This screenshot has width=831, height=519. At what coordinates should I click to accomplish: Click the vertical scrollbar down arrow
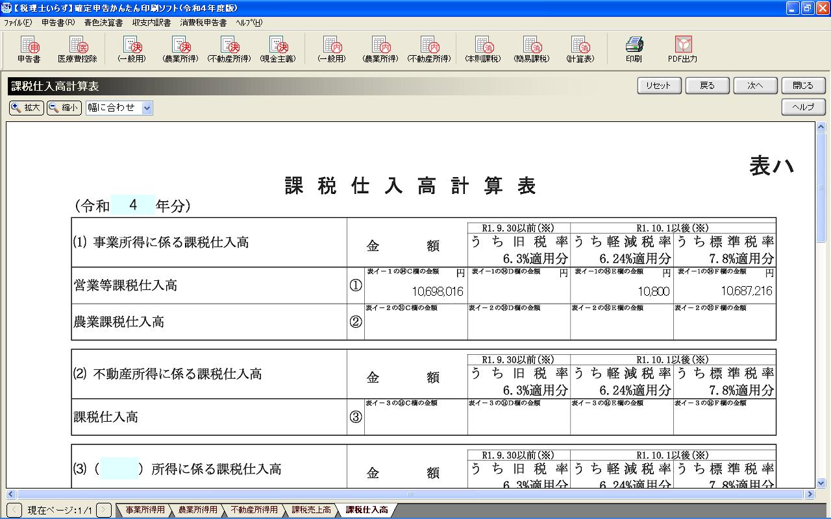[x=821, y=483]
